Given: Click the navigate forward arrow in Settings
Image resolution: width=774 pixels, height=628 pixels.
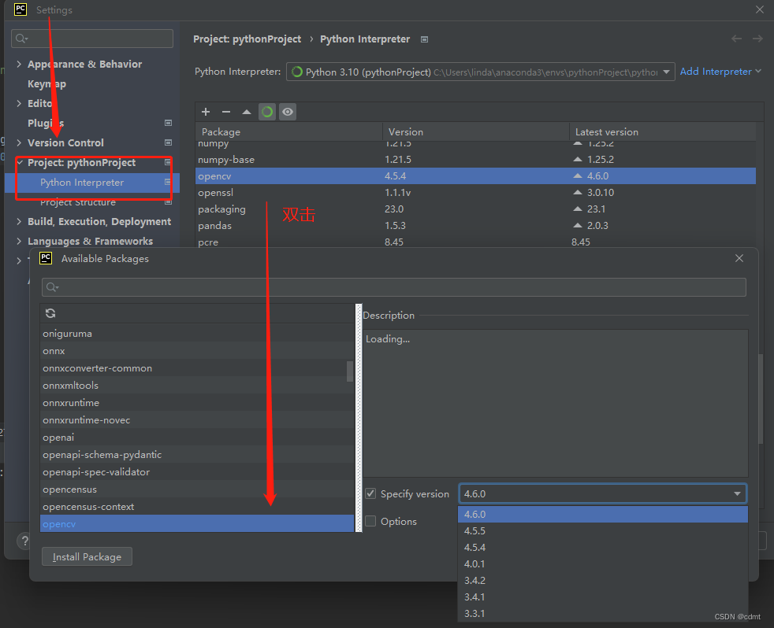Looking at the screenshot, I should (x=757, y=39).
